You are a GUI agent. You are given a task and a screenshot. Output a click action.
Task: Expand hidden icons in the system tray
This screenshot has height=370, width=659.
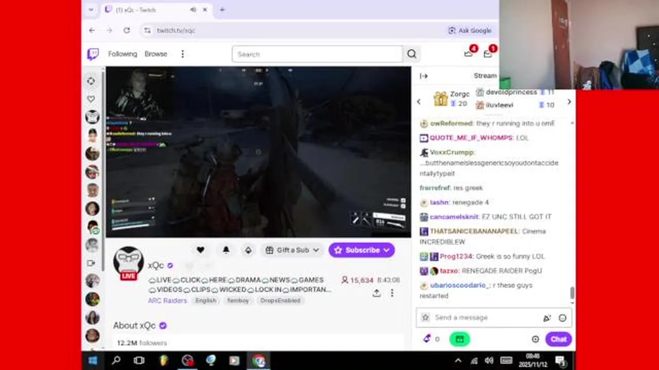click(x=458, y=361)
